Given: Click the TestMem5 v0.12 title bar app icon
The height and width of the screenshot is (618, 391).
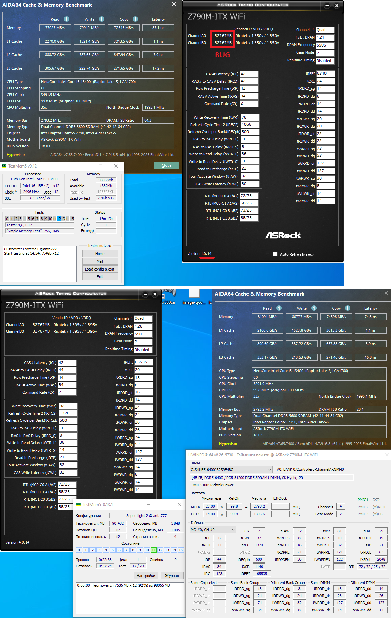Looking at the screenshot, I should coord(4,166).
